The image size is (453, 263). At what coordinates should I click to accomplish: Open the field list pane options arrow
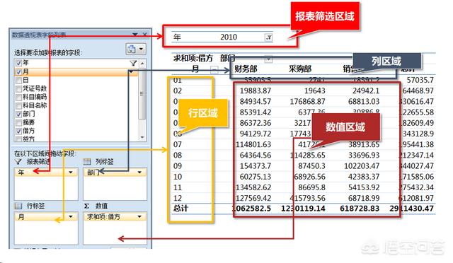tap(135, 35)
